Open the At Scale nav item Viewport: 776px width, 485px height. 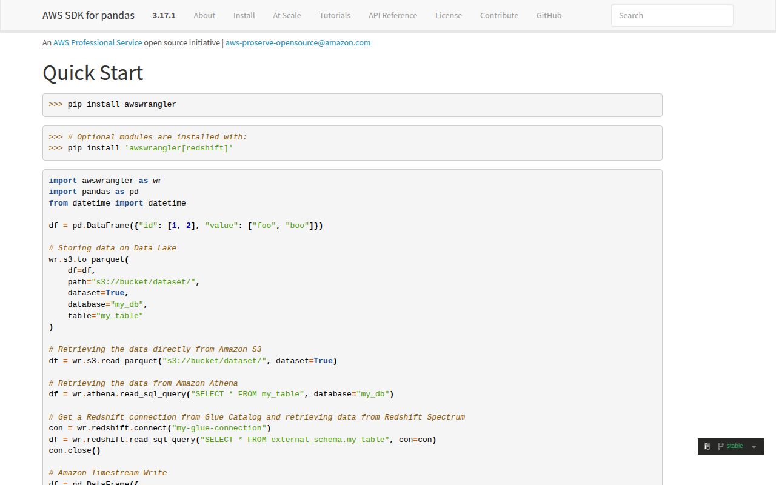pyautogui.click(x=287, y=15)
